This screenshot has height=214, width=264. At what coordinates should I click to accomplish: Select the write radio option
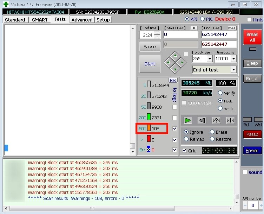[220, 108]
